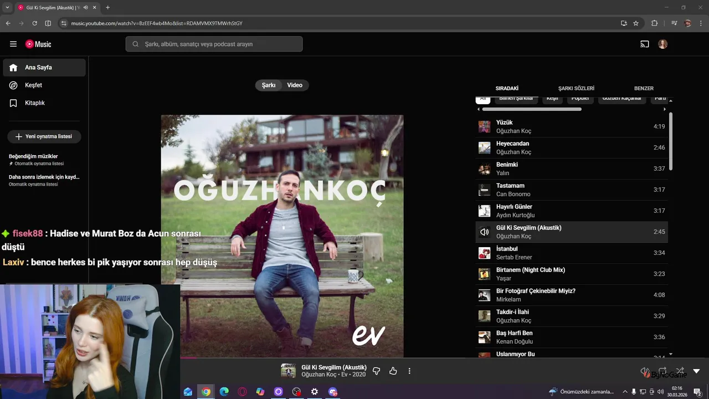Click the Hayırlı Günler thumbnail
The height and width of the screenshot is (399, 709).
point(485,211)
